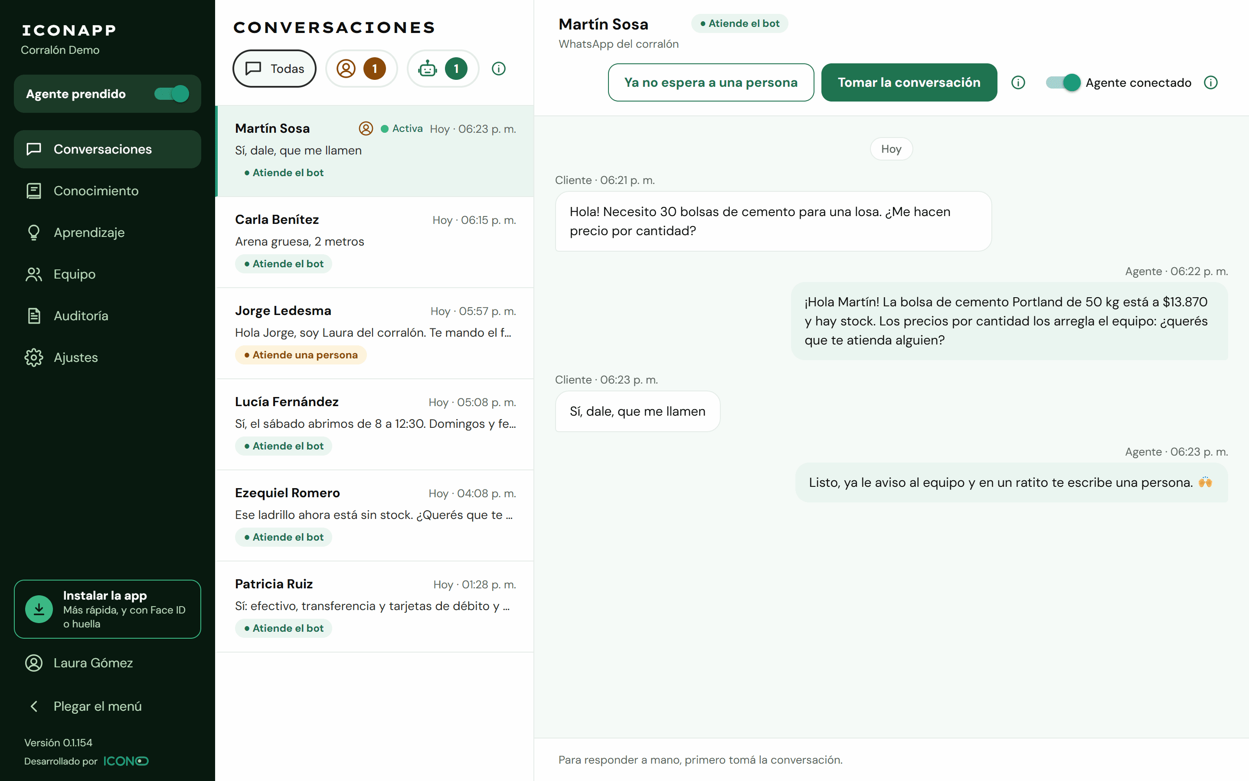The image size is (1249, 781).
Task: Click the Hoy date separator chip
Action: pyautogui.click(x=891, y=149)
